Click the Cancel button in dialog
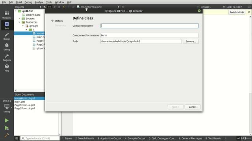This screenshot has height=141, width=252. [193, 107]
